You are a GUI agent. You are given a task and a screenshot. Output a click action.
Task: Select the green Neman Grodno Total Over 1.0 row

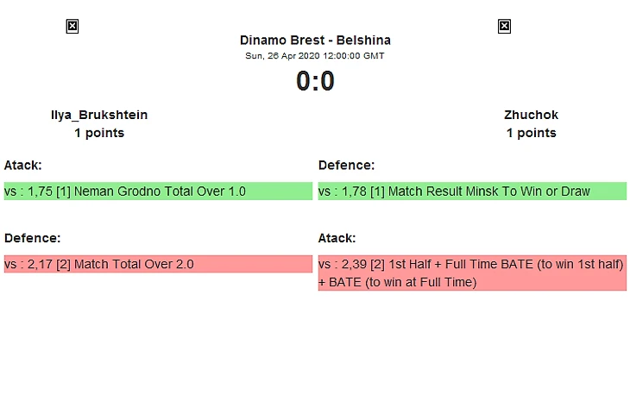pos(158,191)
